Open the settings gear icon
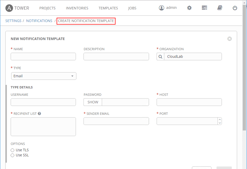Screen dimensions: 247x169 pos(189,8)
